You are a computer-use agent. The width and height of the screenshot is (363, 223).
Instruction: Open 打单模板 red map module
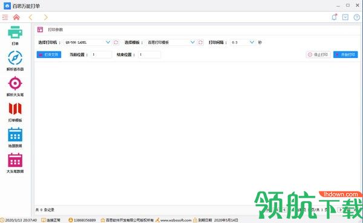click(x=15, y=112)
